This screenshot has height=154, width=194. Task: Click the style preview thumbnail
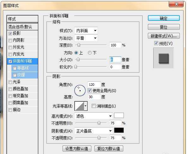163,58
